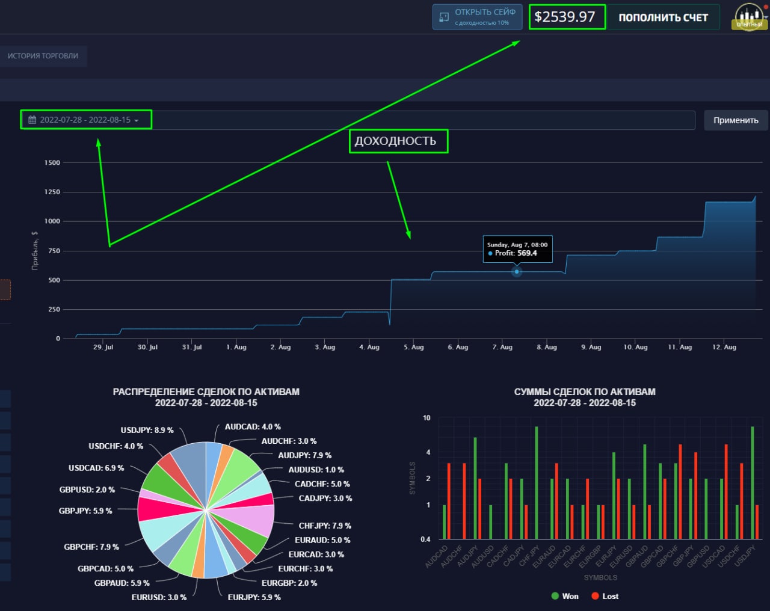Click the tallest green CHFJPY Won bar
Screen dimensions: 770x611
tap(537, 483)
